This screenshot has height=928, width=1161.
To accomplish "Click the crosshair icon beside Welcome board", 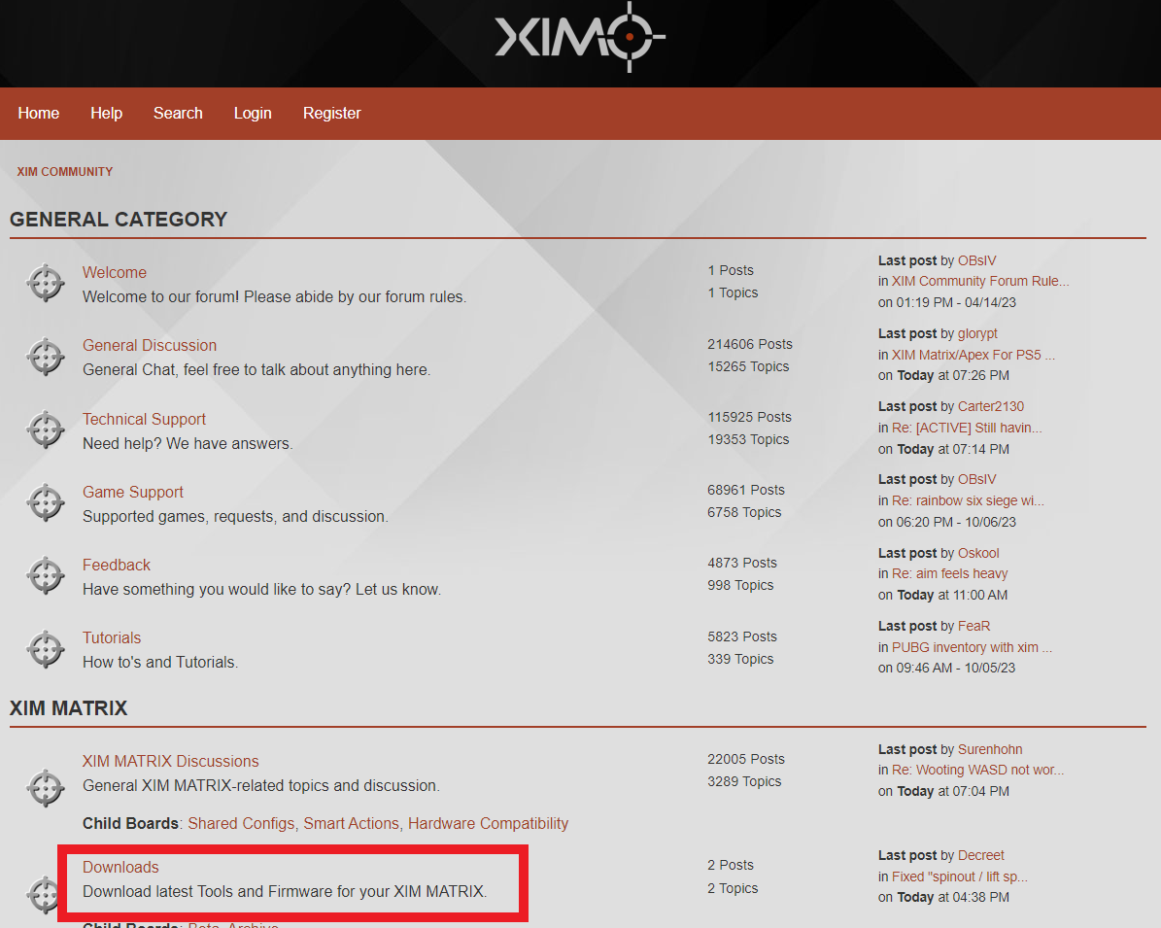I will [x=46, y=284].
